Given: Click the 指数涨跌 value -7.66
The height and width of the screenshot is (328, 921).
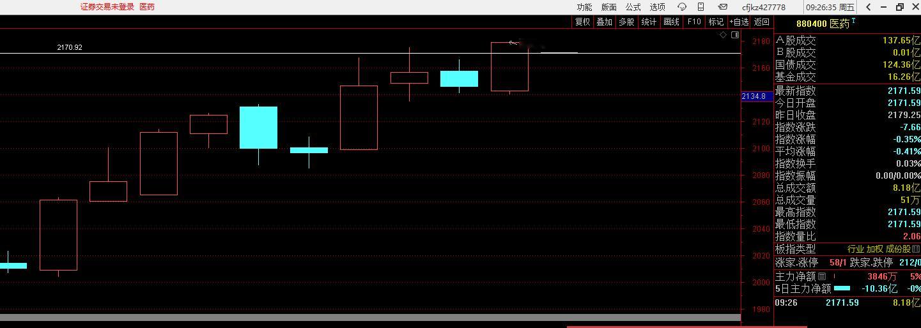Looking at the screenshot, I should coord(909,127).
